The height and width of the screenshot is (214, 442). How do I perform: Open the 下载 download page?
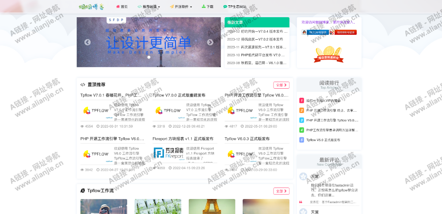click(x=208, y=7)
